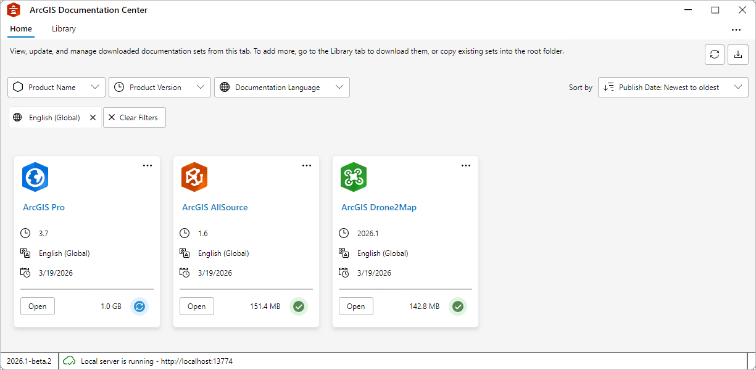Image resolution: width=756 pixels, height=370 pixels.
Task: Click the calendar icon on the ArcGIS AllSource card
Action: tap(185, 273)
